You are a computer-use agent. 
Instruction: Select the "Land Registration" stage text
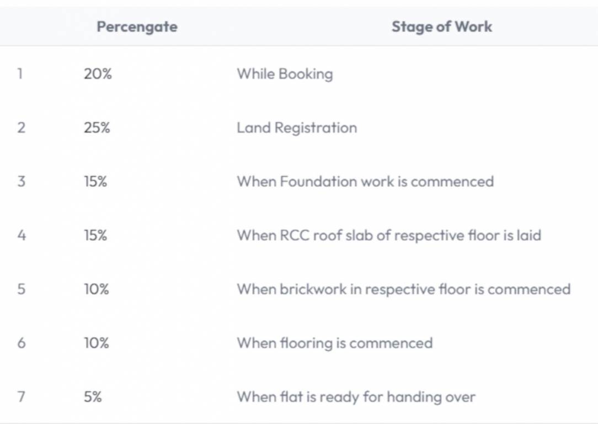pyautogui.click(x=297, y=128)
